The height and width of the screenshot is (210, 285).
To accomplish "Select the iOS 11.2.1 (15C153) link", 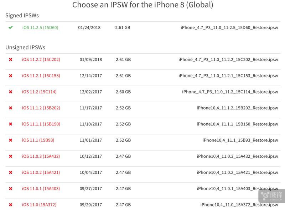I will click(41, 76).
